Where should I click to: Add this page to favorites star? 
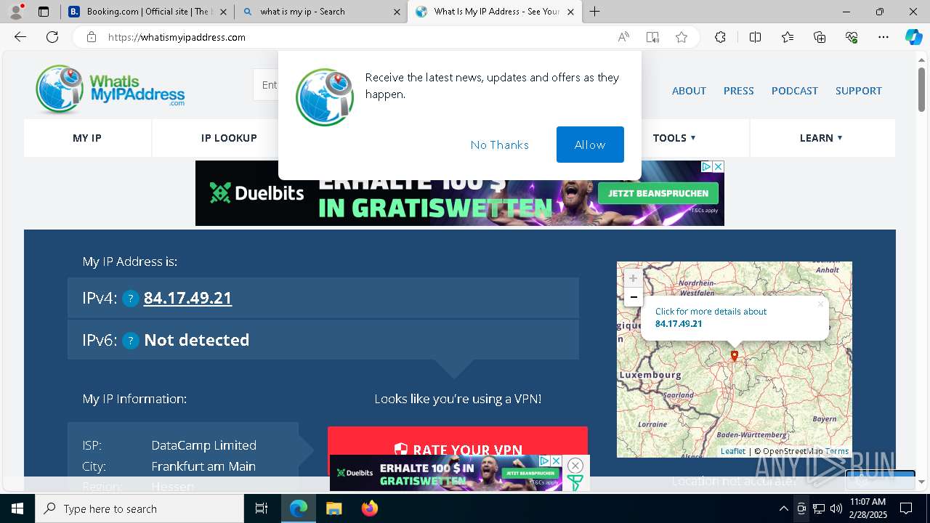pos(682,37)
